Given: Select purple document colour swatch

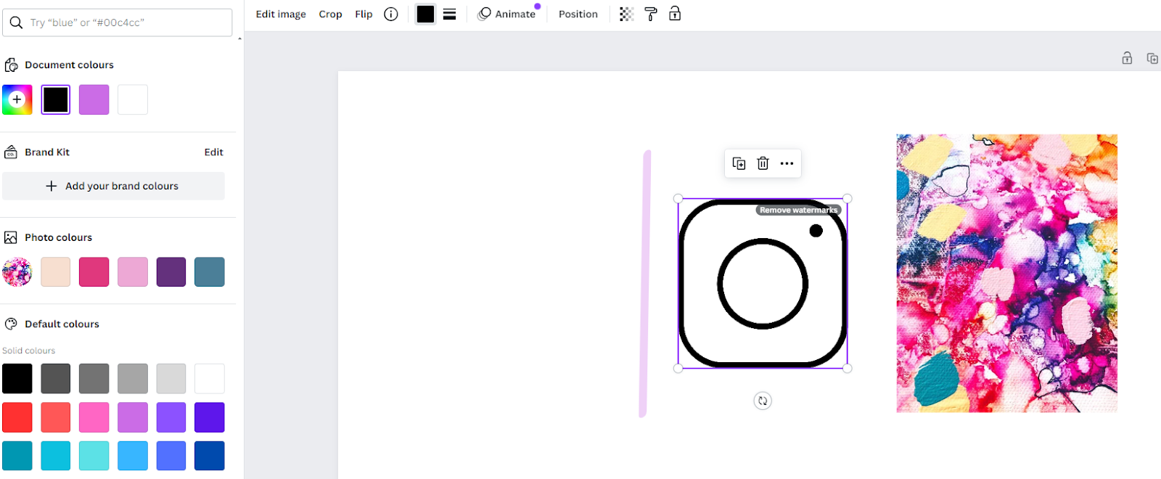Looking at the screenshot, I should click(94, 99).
